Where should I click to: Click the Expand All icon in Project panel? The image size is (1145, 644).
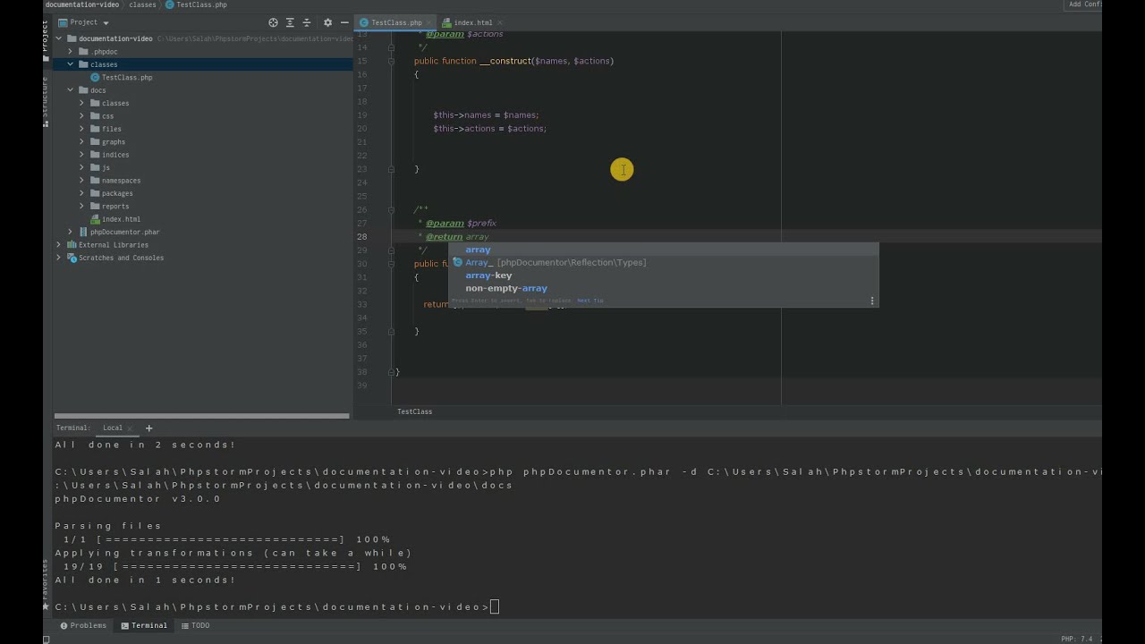click(290, 22)
